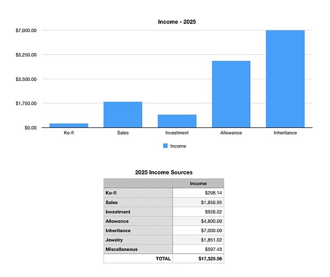Click the $7,000.00 y-axis label
Screen dimensions: 330x277
[x=26, y=30]
